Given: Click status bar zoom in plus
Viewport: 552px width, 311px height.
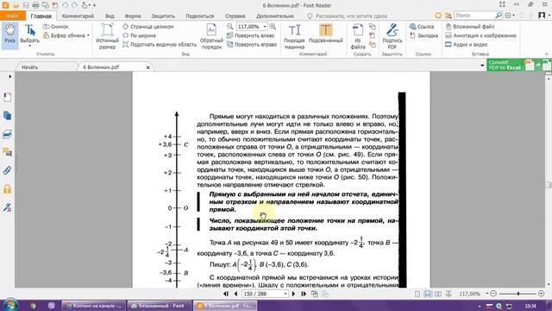Looking at the screenshot, I should click(541, 294).
